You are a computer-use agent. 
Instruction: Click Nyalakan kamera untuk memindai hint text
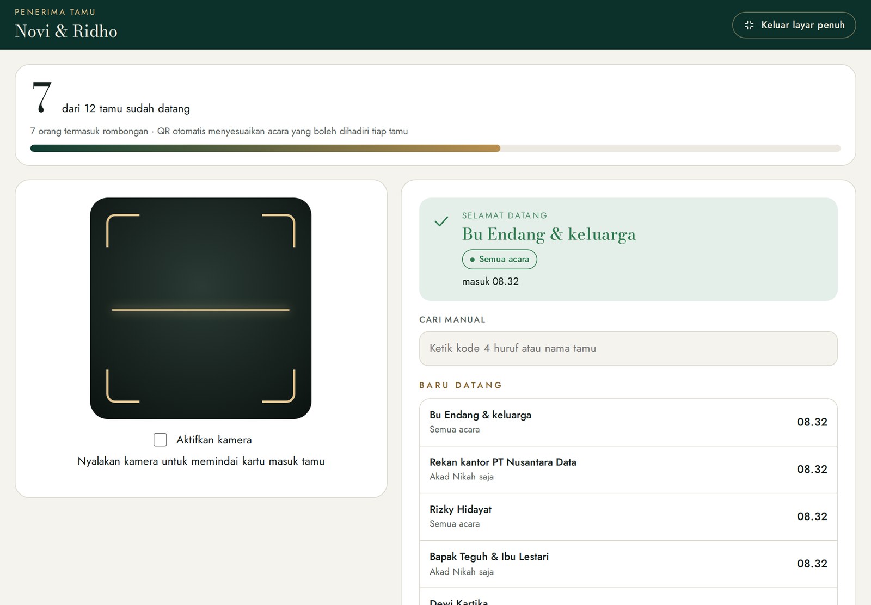click(201, 461)
